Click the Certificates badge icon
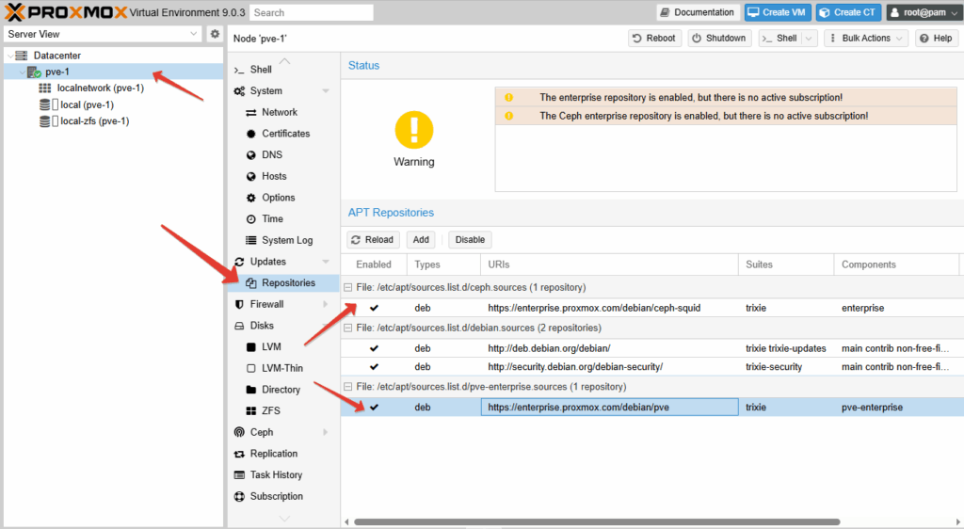Screen dimensions: 964x529 click(250, 134)
